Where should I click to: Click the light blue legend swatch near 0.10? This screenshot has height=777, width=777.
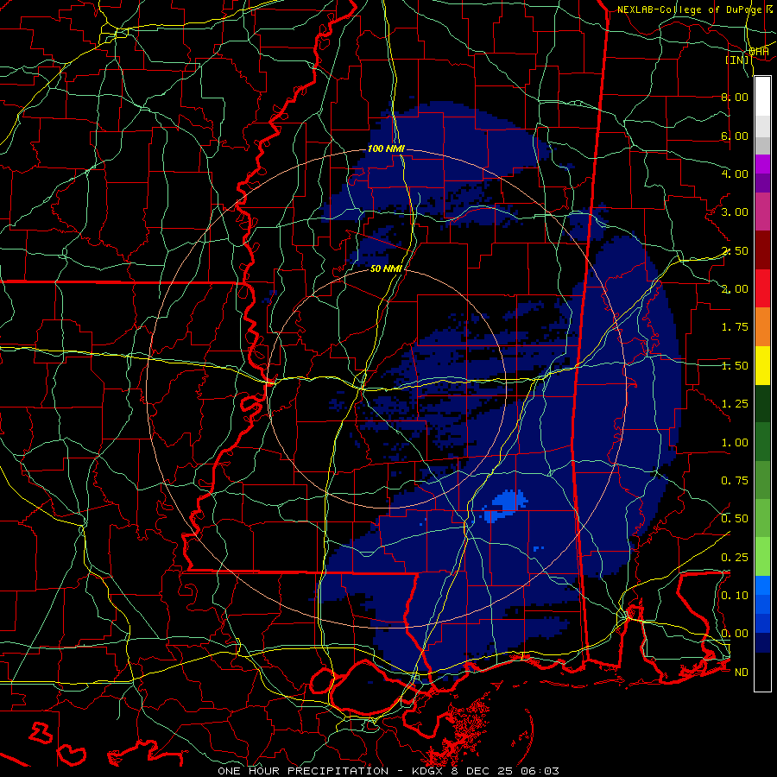(762, 585)
